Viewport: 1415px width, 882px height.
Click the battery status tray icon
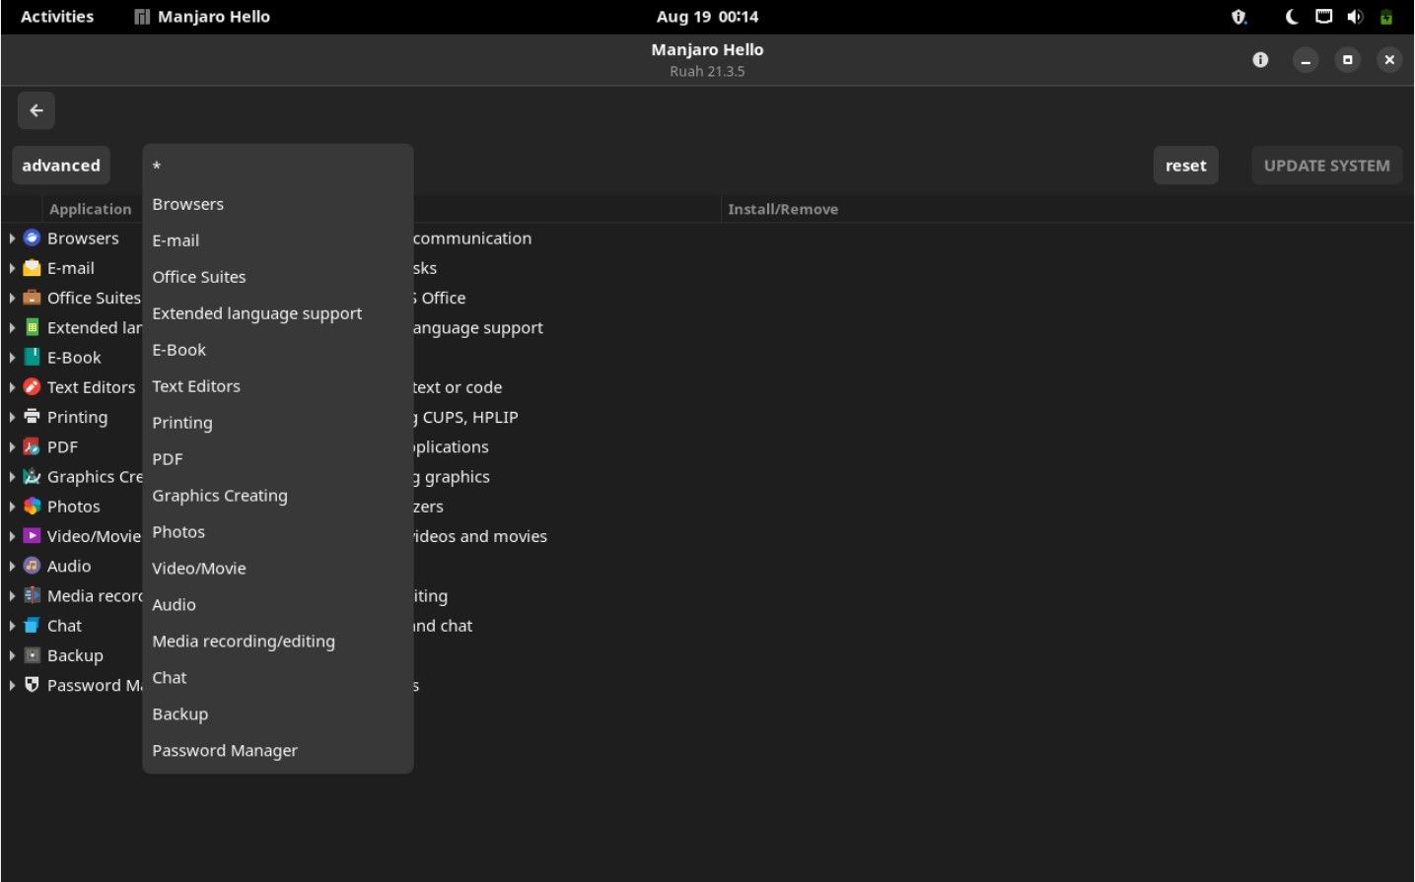coord(1386,17)
